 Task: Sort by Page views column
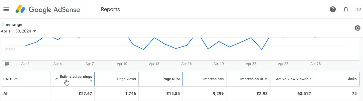[126, 79]
